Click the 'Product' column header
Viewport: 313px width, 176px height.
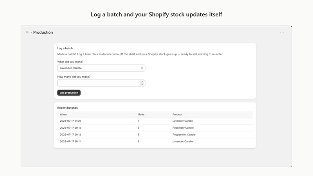tap(177, 115)
